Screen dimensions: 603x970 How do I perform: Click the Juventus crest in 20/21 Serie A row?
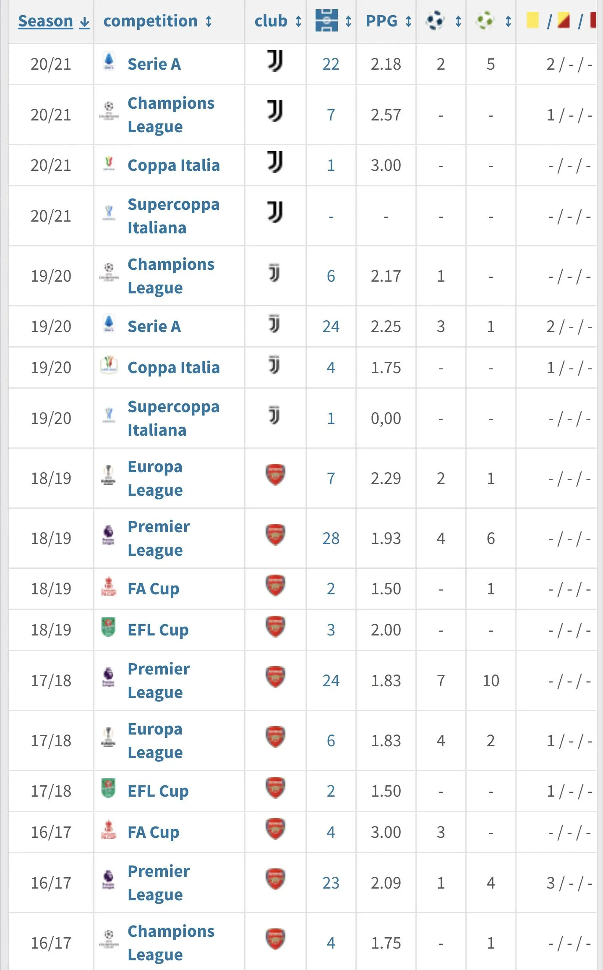(x=275, y=61)
